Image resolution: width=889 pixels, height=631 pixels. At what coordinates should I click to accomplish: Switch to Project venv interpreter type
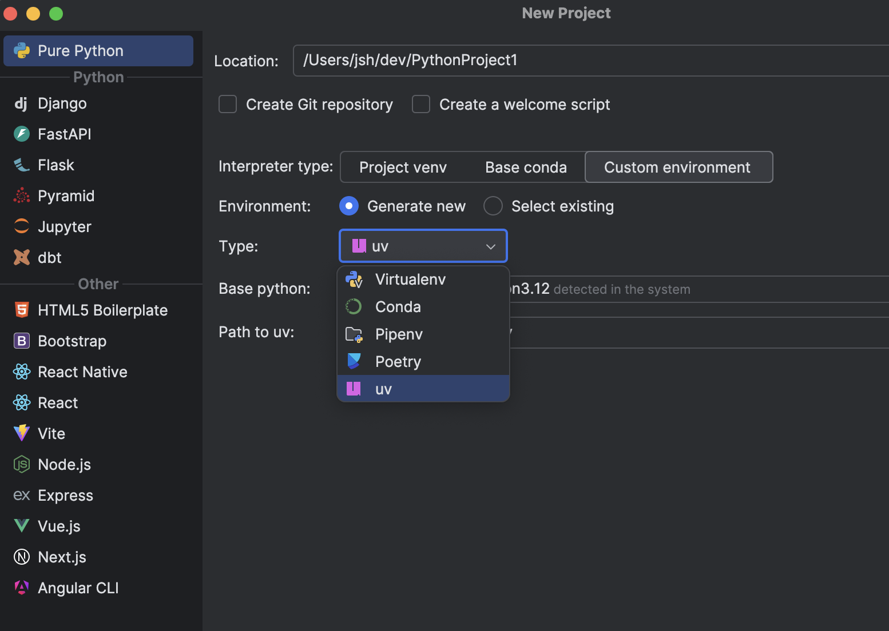[x=403, y=167]
